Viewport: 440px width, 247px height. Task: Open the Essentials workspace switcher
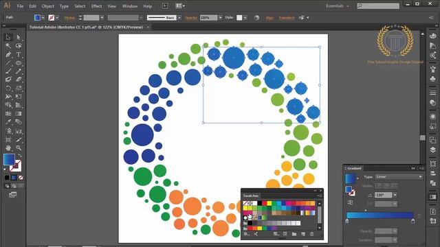338,6
